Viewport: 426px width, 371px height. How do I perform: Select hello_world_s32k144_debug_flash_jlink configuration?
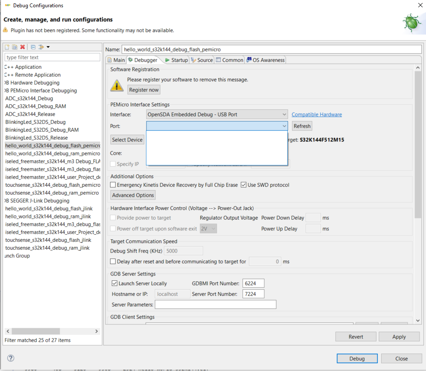point(49,209)
